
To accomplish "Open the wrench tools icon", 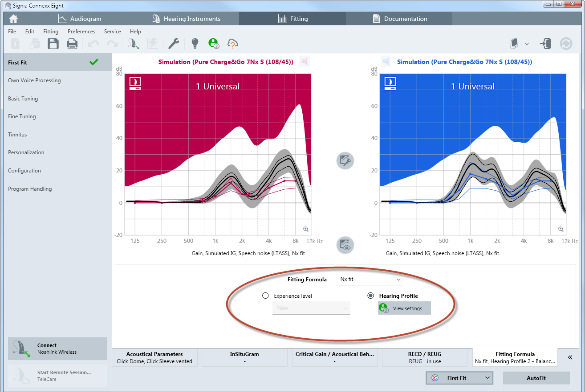I will (x=174, y=44).
